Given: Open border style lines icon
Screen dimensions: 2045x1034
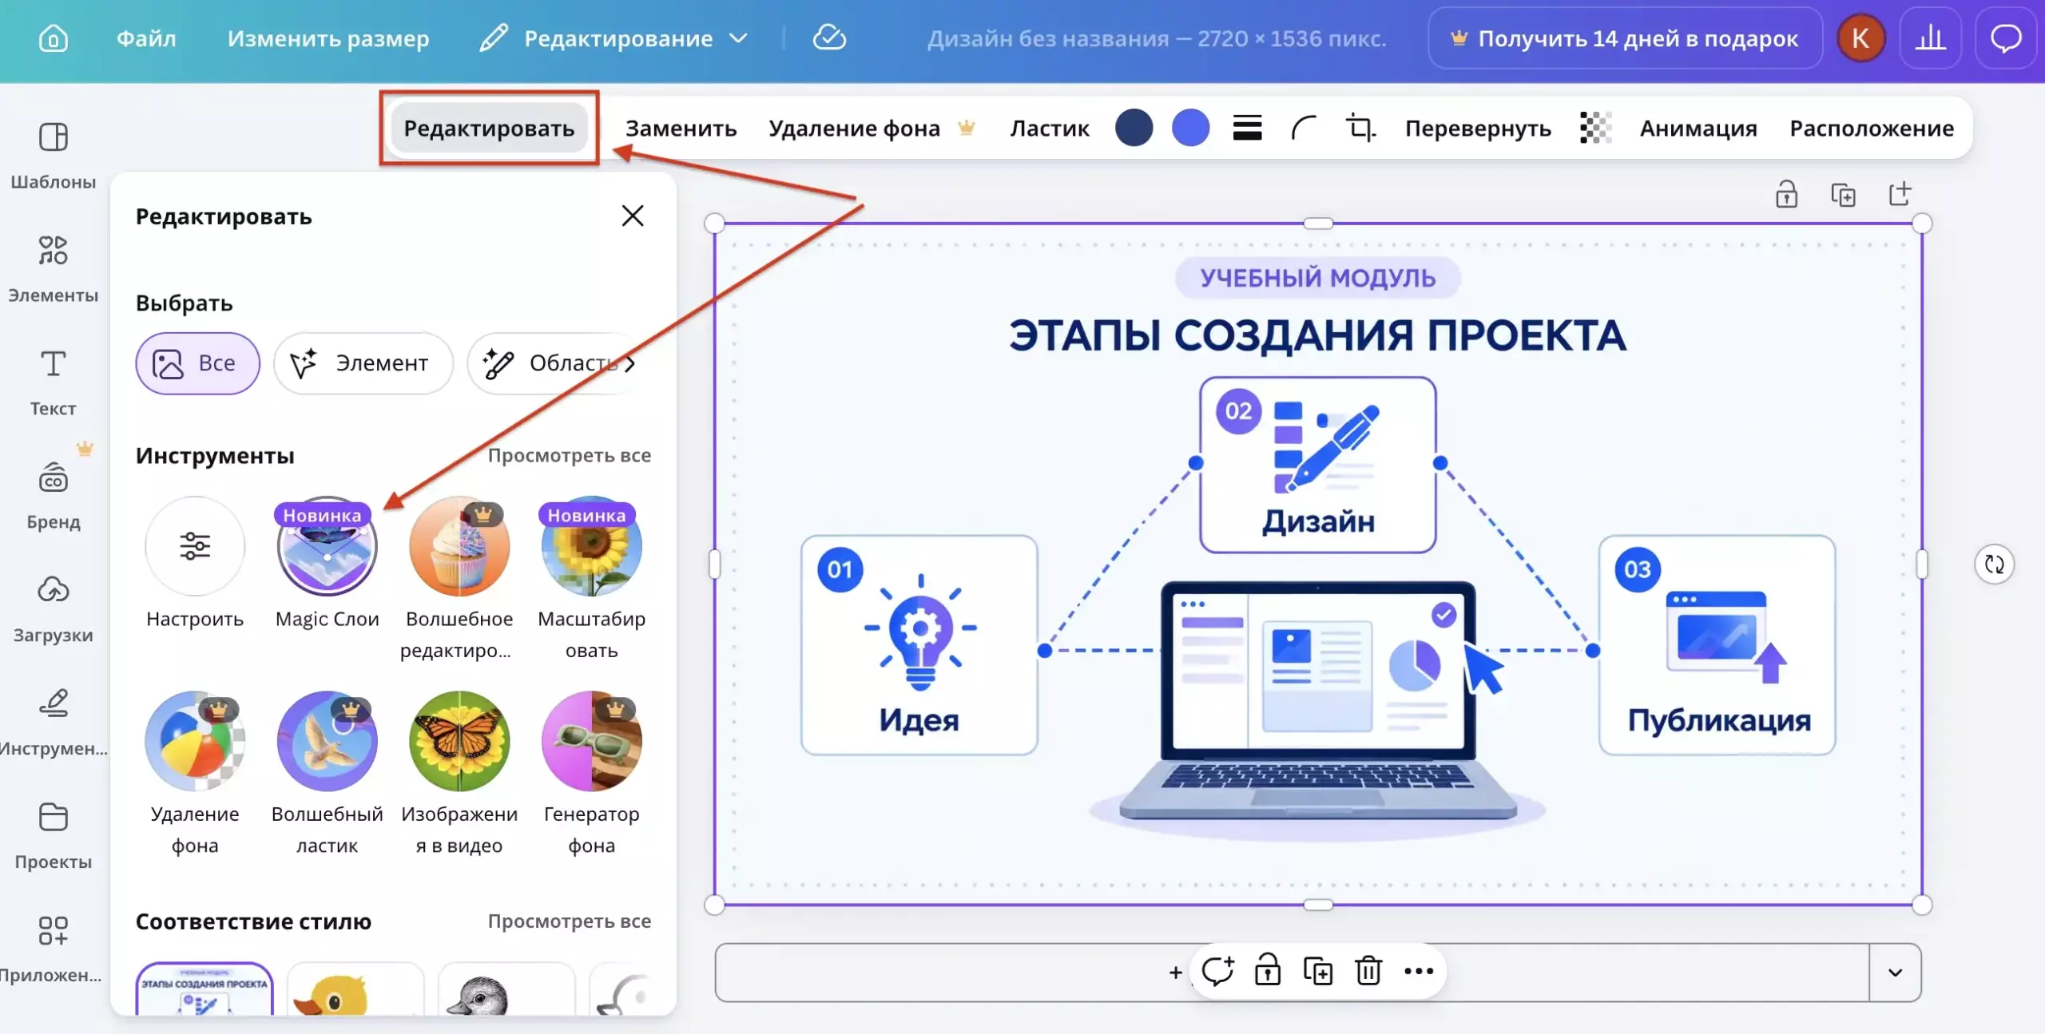Looking at the screenshot, I should (1247, 128).
